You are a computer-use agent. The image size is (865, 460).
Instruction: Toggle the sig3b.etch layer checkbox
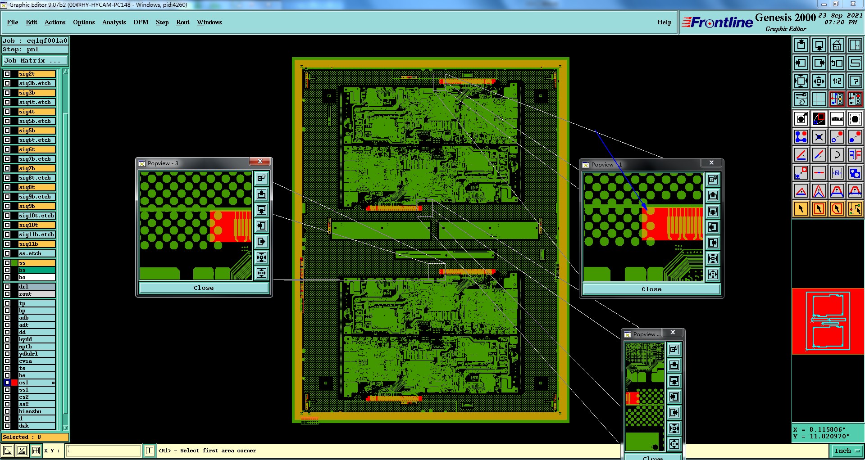7,83
